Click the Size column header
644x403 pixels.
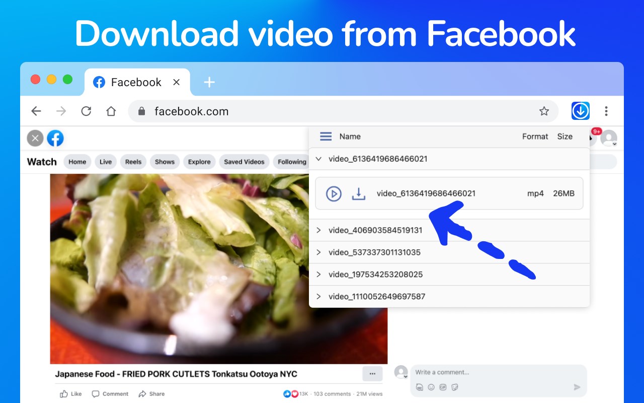pyautogui.click(x=565, y=137)
